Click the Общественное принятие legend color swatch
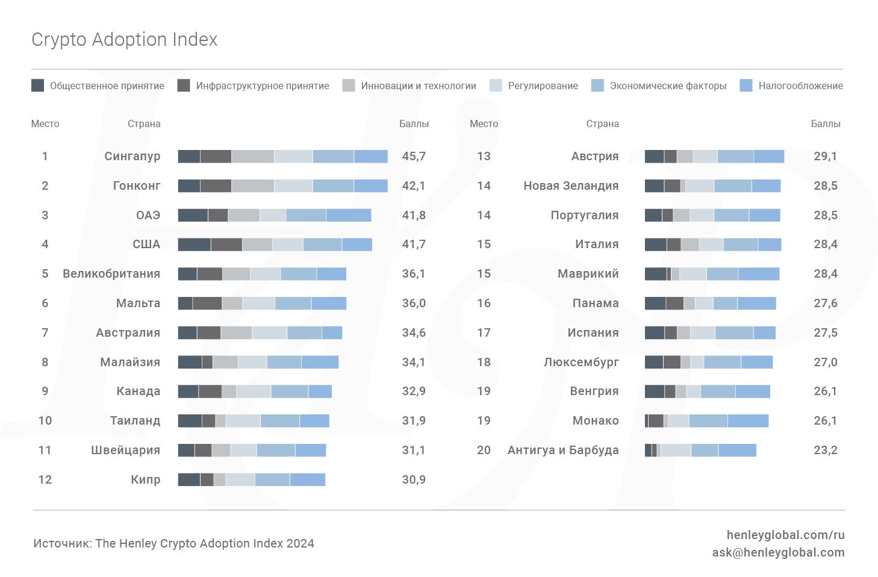Viewport: 878px width, 577px height. pos(38,86)
